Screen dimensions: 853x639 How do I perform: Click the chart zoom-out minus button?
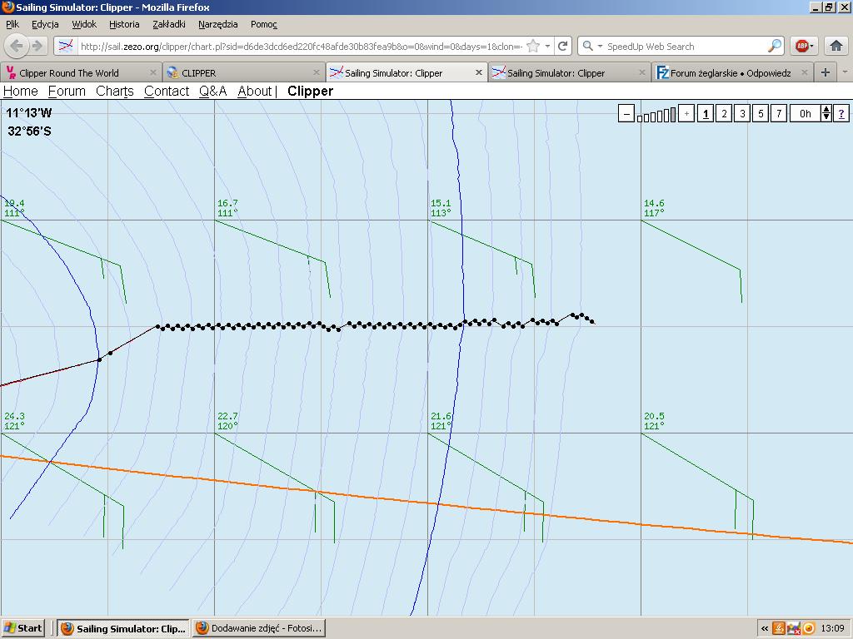[626, 114]
